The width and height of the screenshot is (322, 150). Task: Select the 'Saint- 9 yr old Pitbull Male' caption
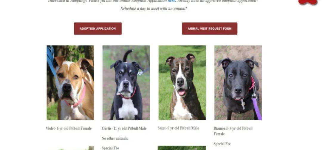pos(178,128)
